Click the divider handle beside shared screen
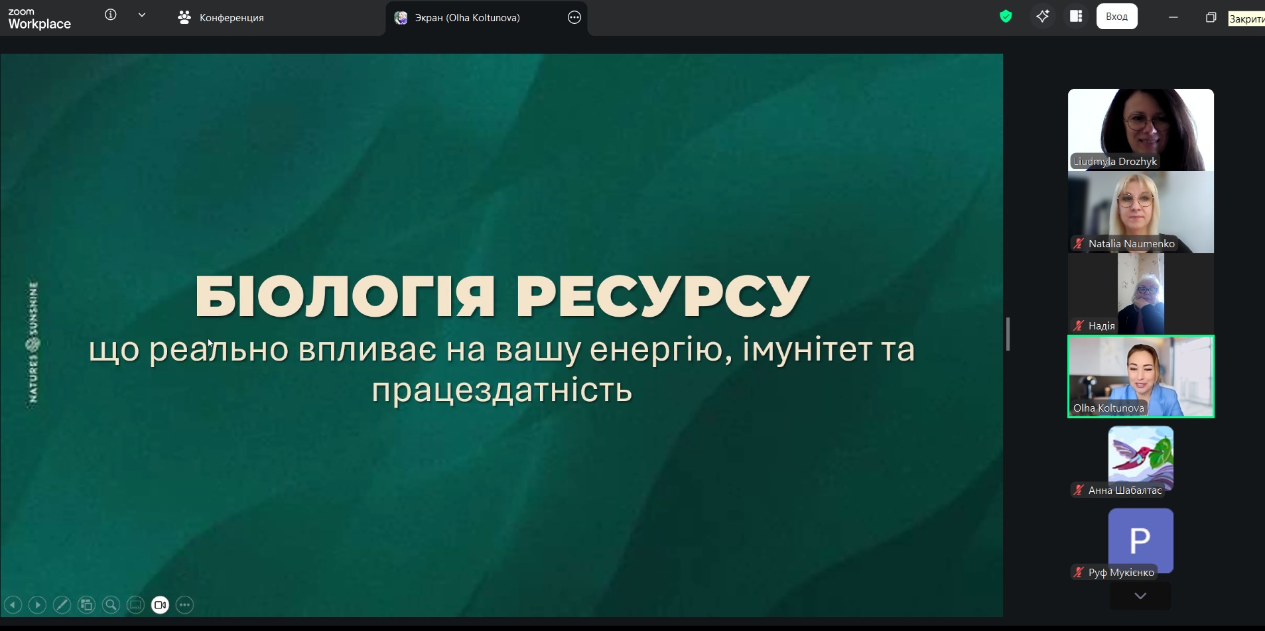This screenshot has height=631, width=1265. [1008, 334]
